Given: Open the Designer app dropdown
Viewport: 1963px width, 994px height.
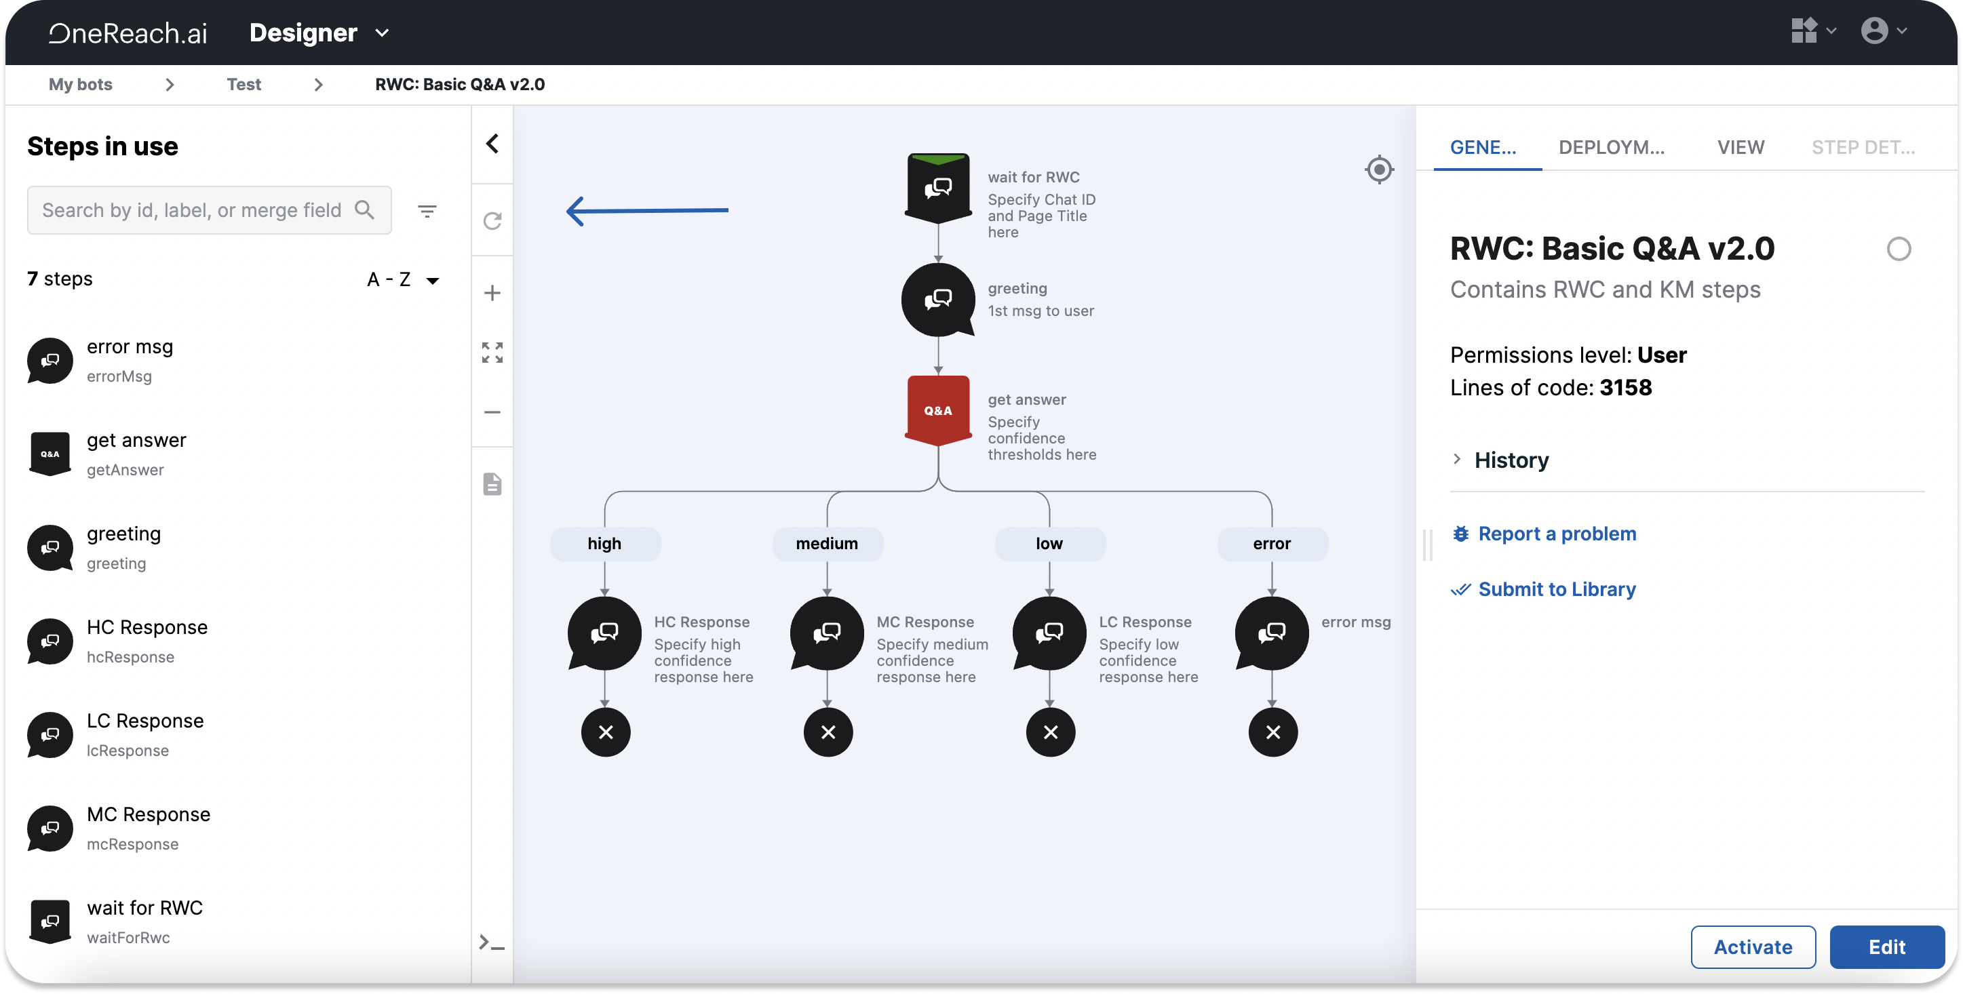Looking at the screenshot, I should [x=319, y=33].
